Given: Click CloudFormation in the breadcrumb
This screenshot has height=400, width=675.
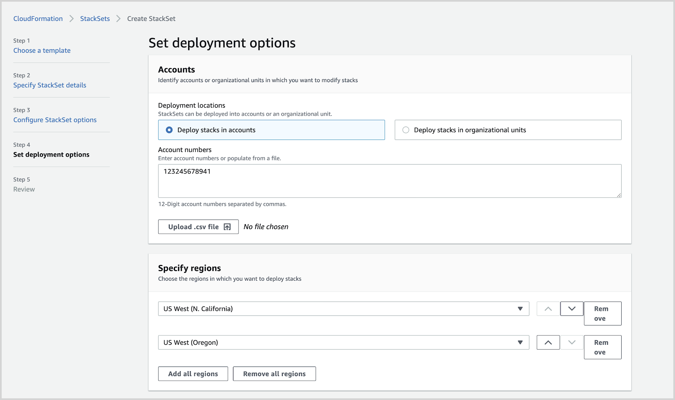Looking at the screenshot, I should coord(38,19).
